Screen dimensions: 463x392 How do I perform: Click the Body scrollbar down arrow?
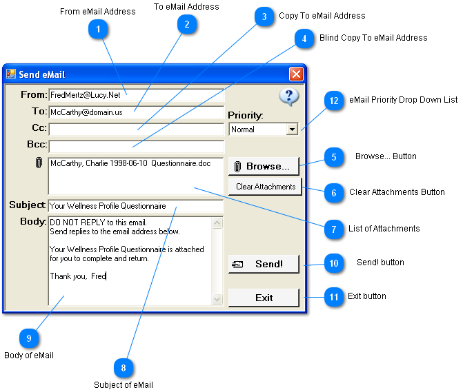point(217,299)
